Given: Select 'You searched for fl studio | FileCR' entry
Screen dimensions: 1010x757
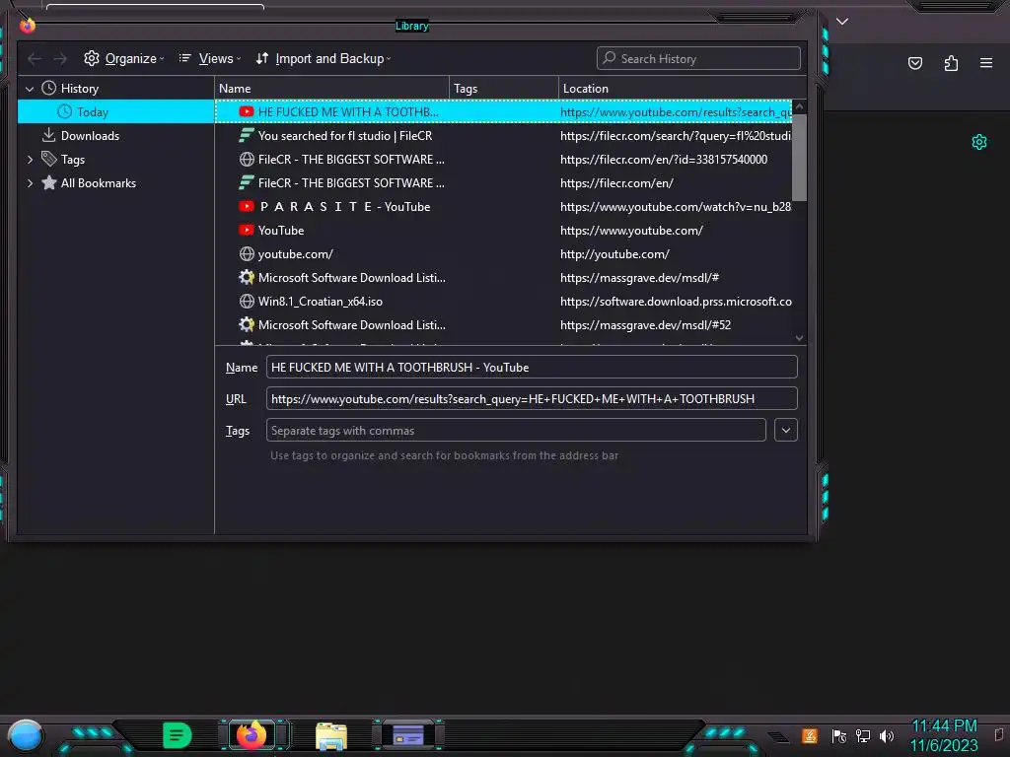Looking at the screenshot, I should tap(503, 136).
